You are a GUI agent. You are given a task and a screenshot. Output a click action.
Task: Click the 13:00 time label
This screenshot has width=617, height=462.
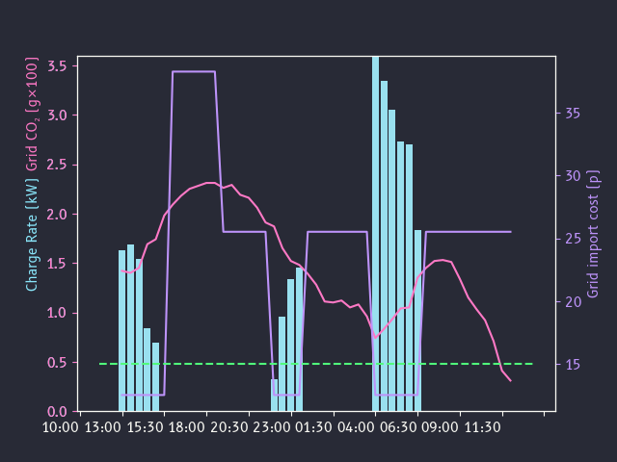[x=100, y=426]
